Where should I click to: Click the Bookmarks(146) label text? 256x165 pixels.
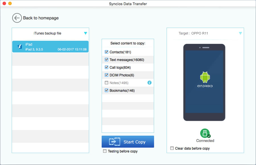tap(122, 91)
